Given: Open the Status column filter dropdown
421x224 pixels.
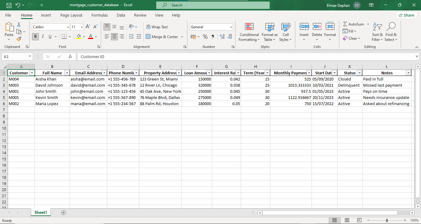Looking at the screenshot, I should 359,73.
